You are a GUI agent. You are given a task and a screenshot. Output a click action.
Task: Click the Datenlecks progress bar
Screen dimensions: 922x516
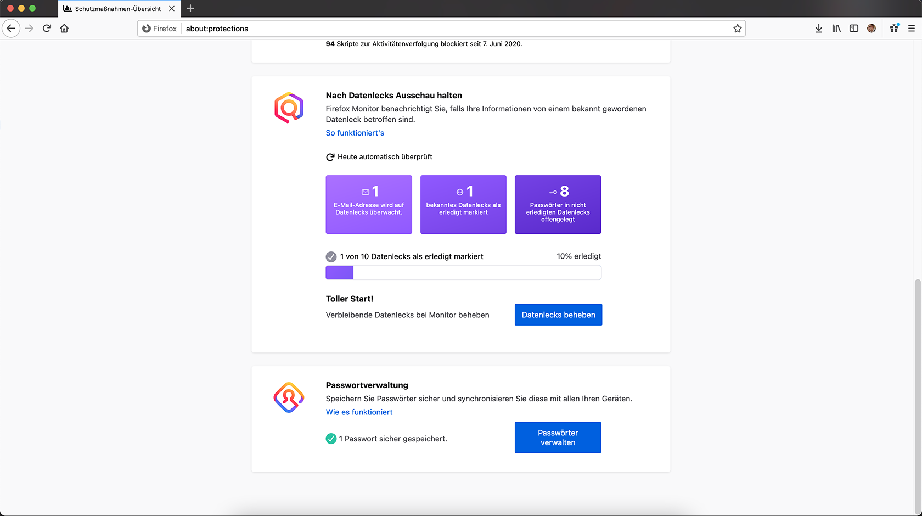point(464,273)
